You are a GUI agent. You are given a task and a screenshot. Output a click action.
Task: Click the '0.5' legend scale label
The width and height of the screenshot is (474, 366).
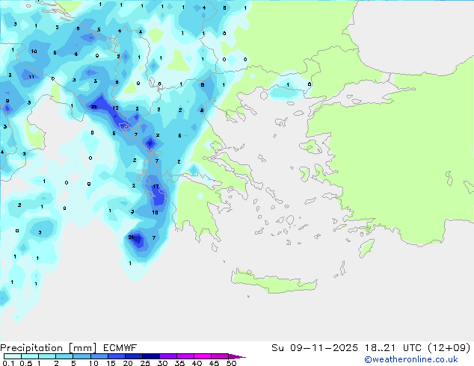[x=26, y=363]
